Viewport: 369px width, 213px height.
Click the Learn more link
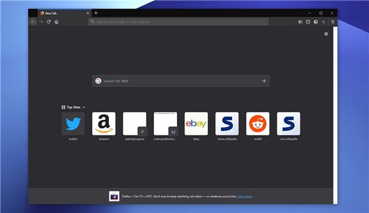coord(244,196)
